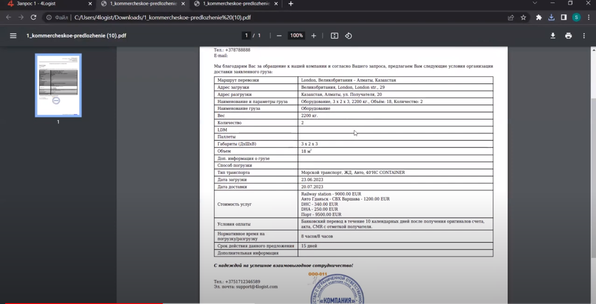596x304 pixels.
Task: Click the Маршрут перевозки row label
Action: 238,80
